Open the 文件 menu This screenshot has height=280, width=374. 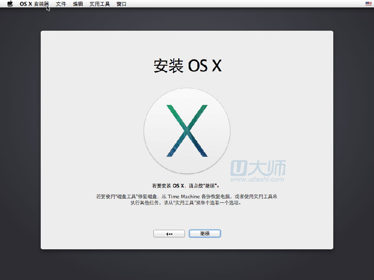pyautogui.click(x=61, y=4)
